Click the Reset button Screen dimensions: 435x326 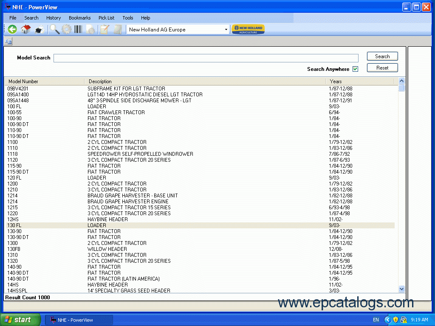click(x=382, y=67)
